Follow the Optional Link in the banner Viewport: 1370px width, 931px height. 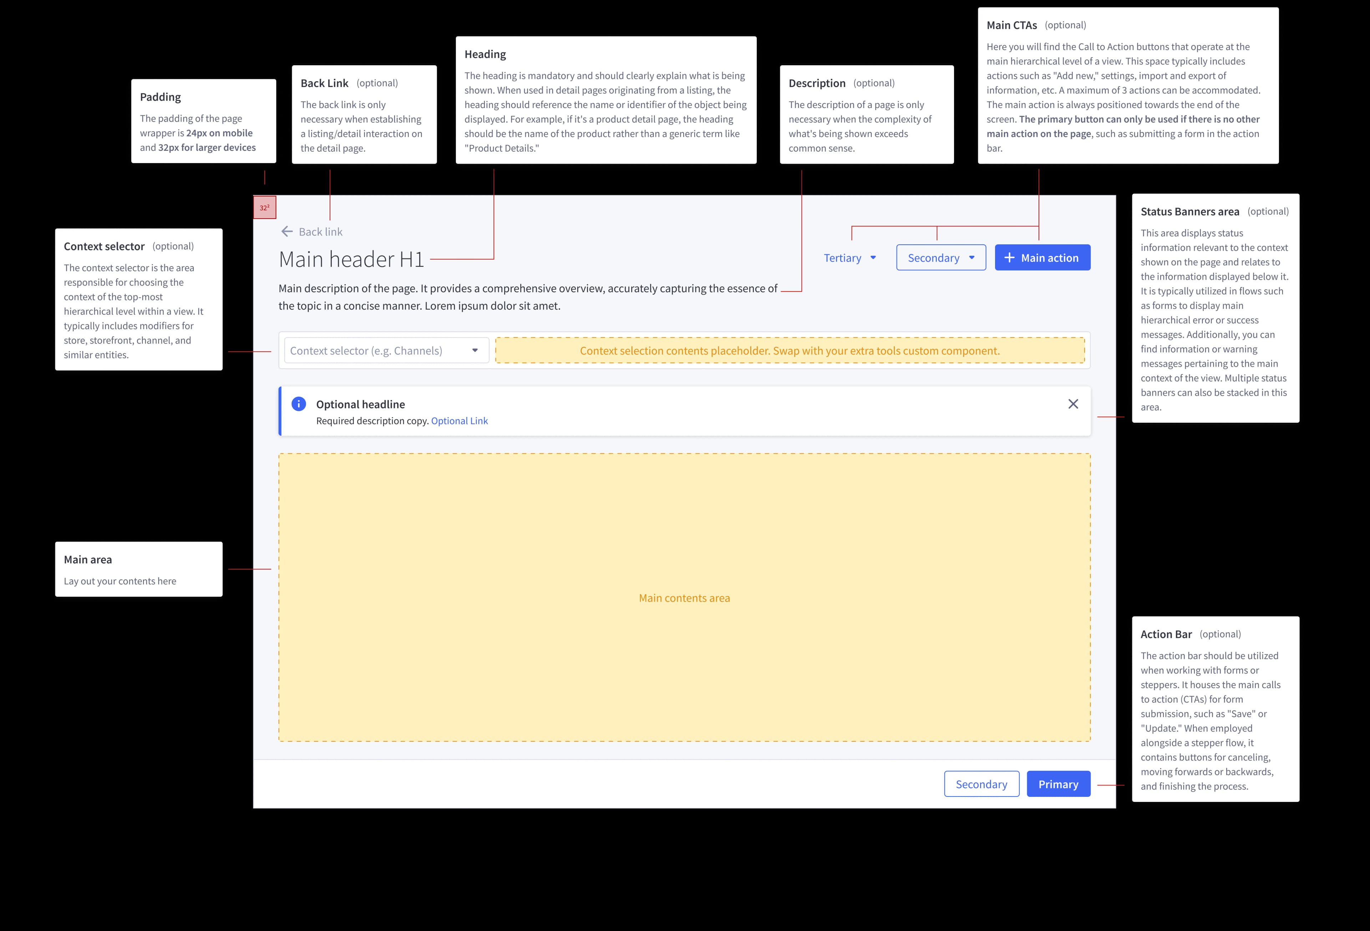[459, 421]
